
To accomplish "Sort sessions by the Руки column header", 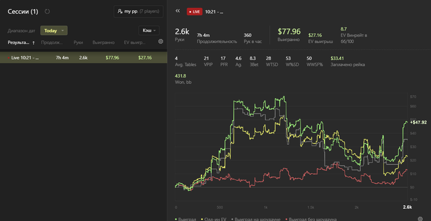I will click(78, 42).
